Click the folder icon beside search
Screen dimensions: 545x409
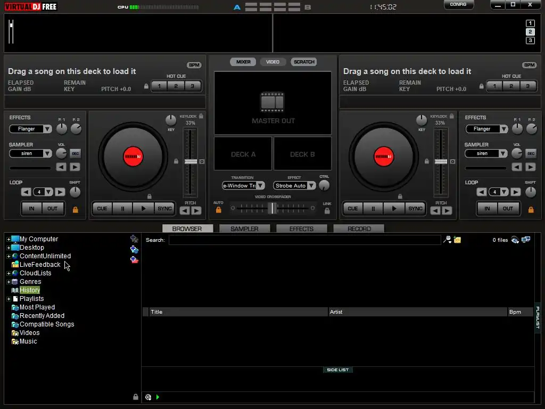[x=457, y=240]
